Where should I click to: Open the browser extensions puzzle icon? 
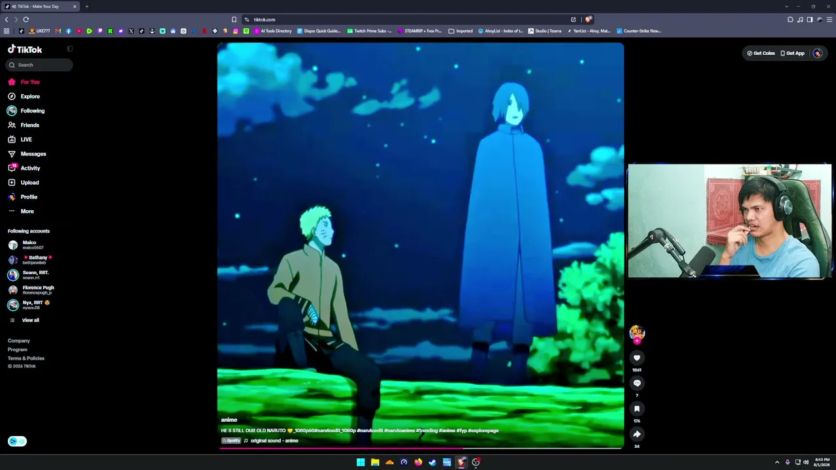(x=790, y=20)
